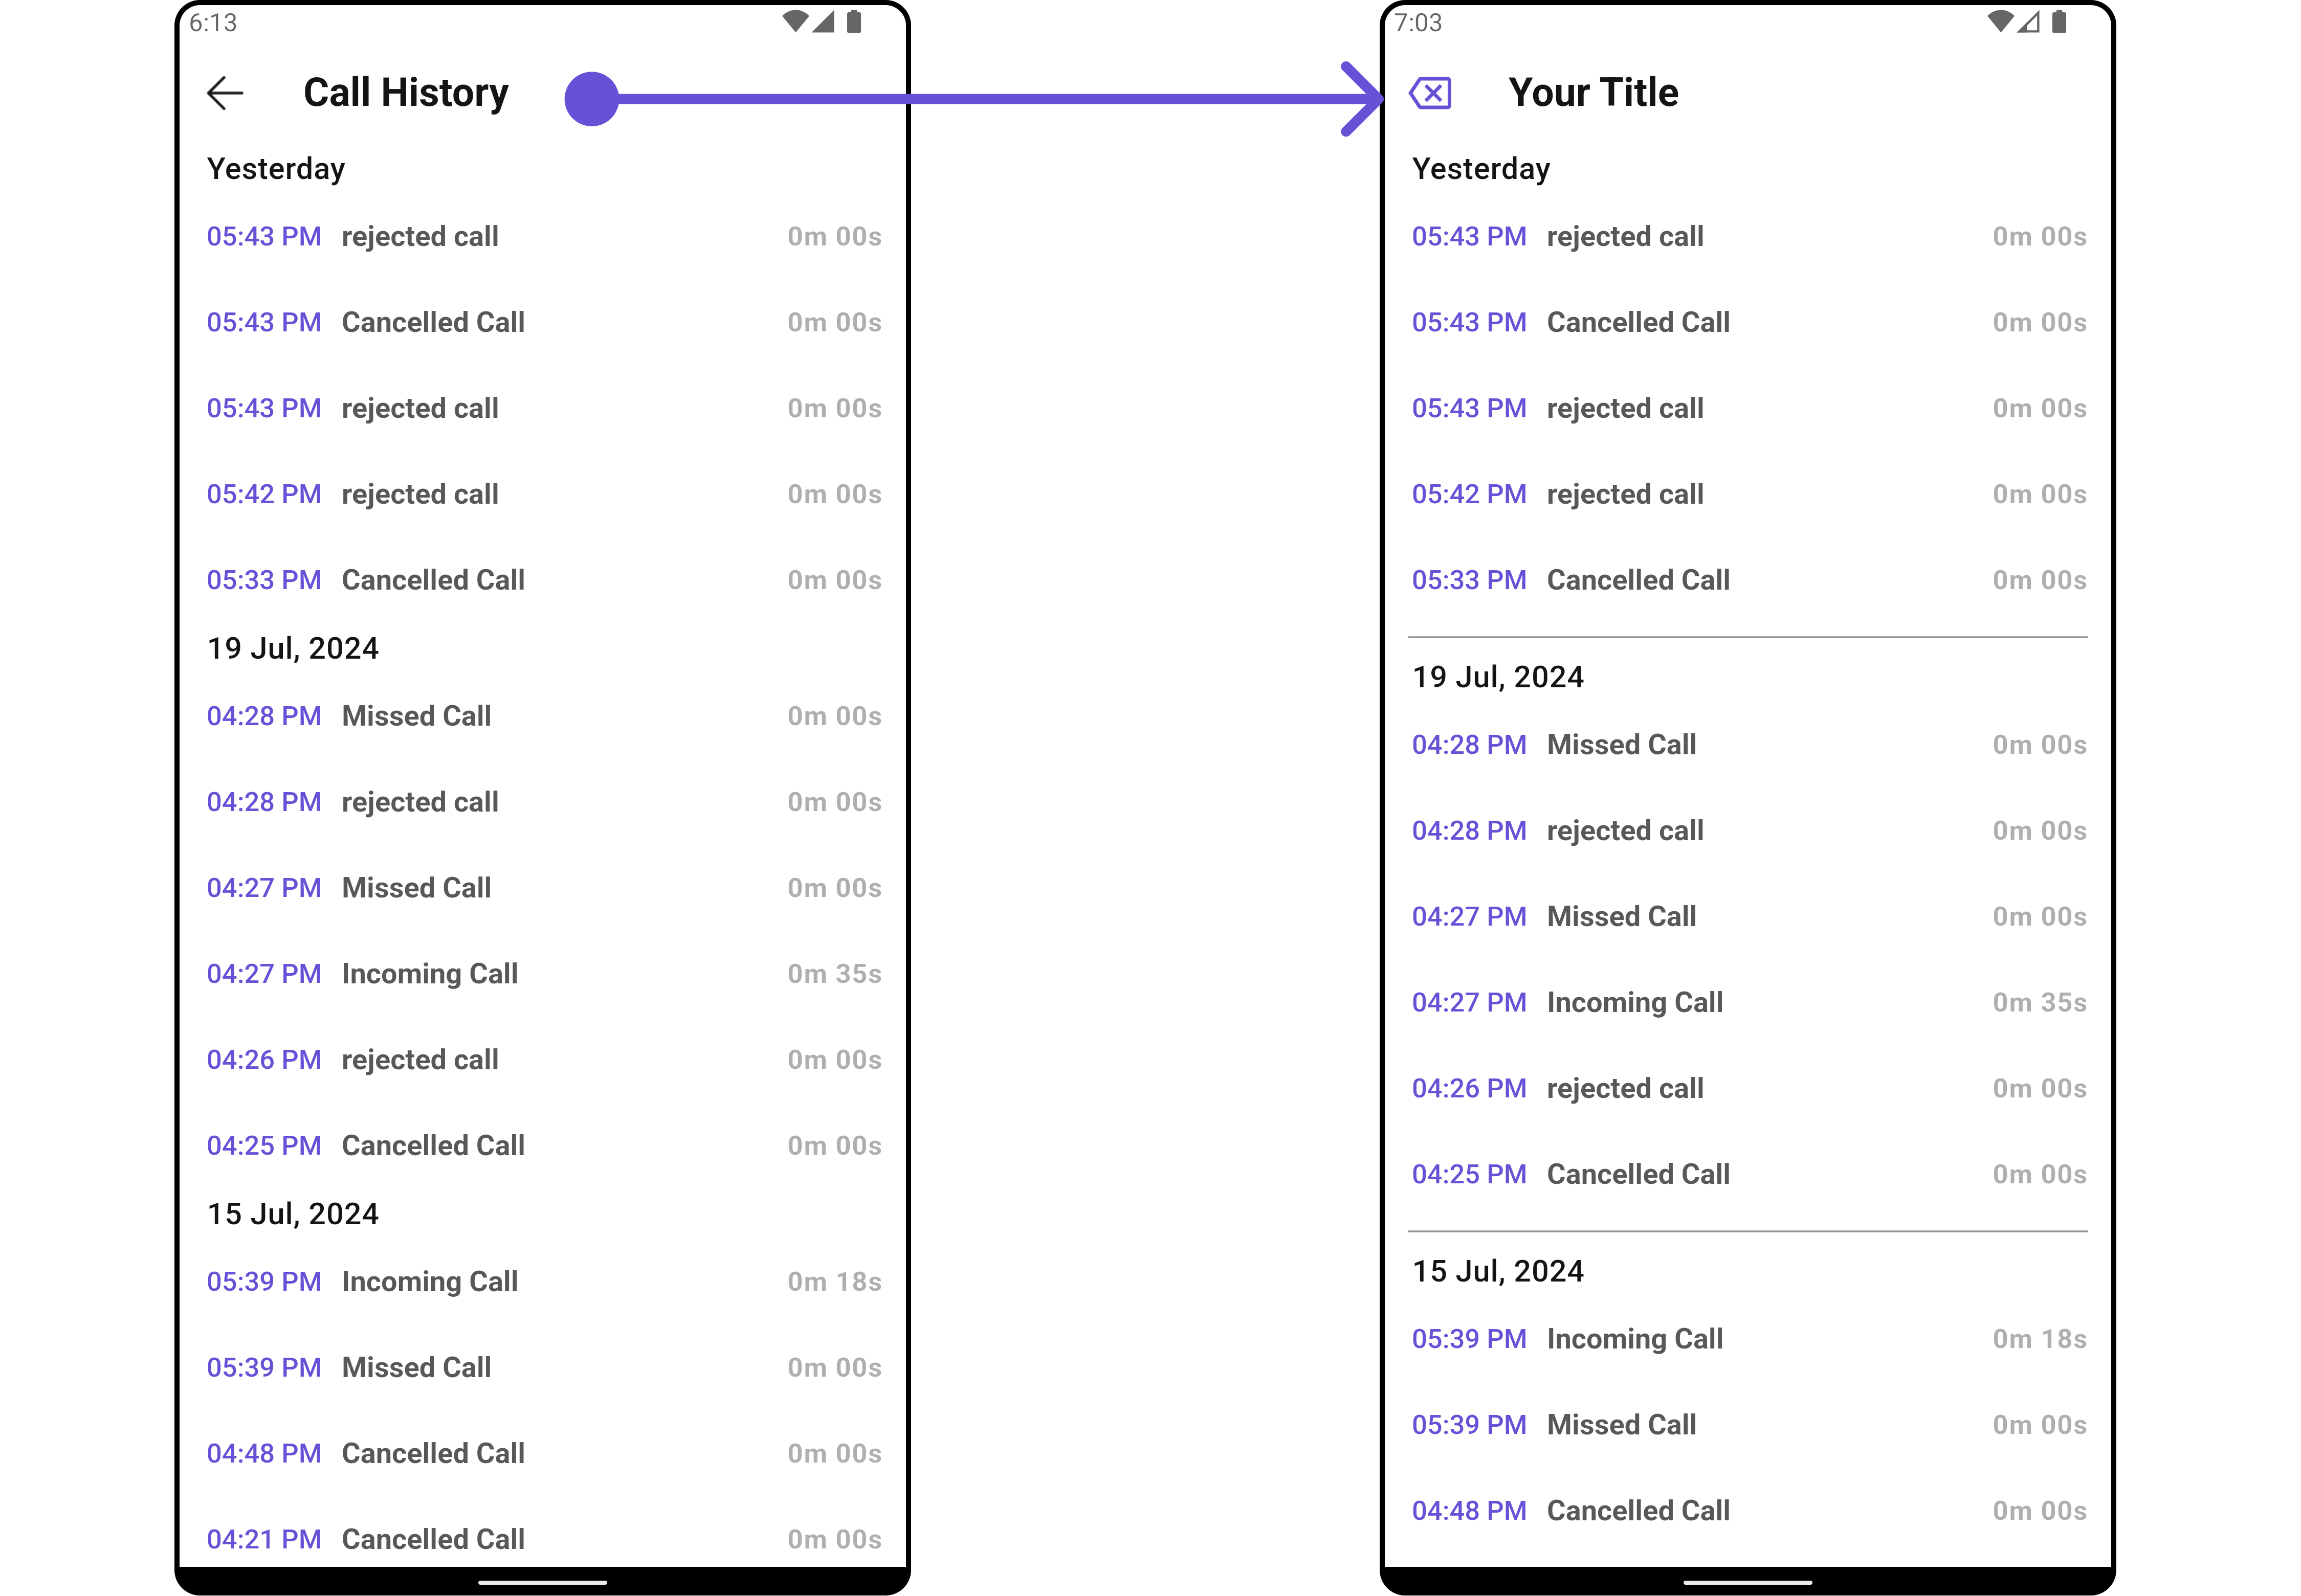
Task: Tap the left phone's Wi-Fi status icon
Action: click(795, 22)
